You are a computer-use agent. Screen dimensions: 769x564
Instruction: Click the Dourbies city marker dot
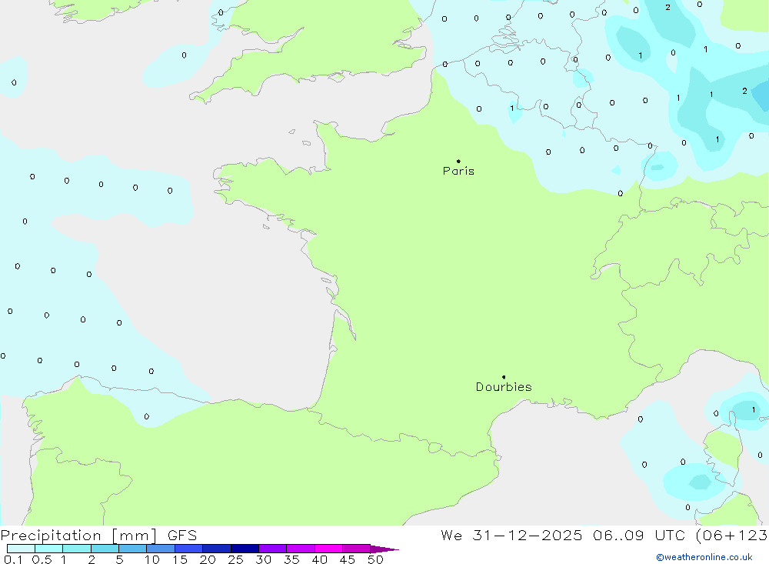coord(504,377)
